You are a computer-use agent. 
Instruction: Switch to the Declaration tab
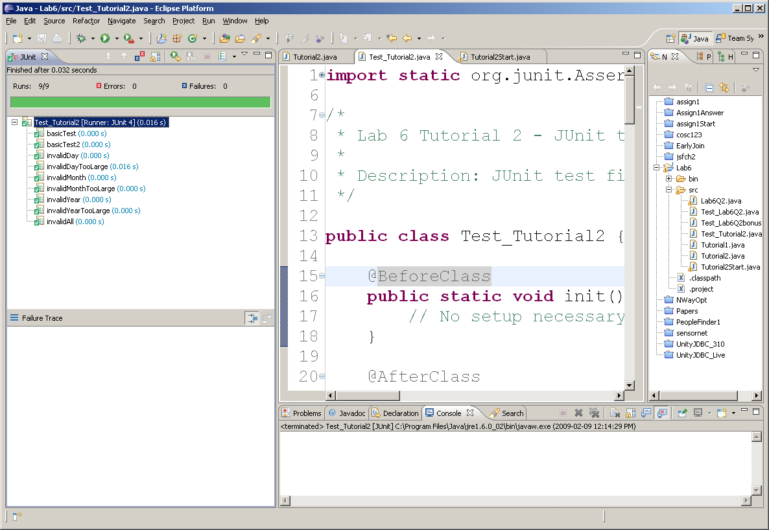click(x=396, y=413)
